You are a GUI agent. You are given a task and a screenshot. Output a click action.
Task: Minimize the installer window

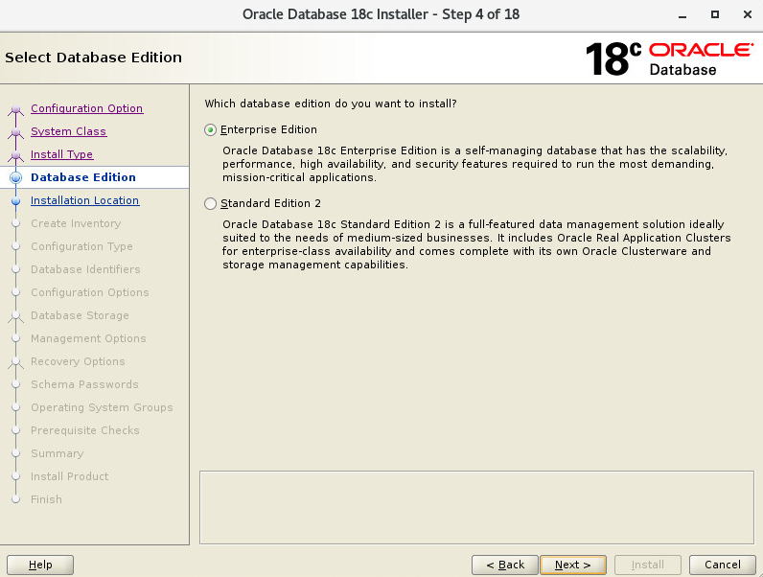(x=682, y=15)
